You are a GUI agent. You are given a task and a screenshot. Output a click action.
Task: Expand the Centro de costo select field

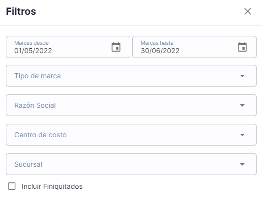131,135
